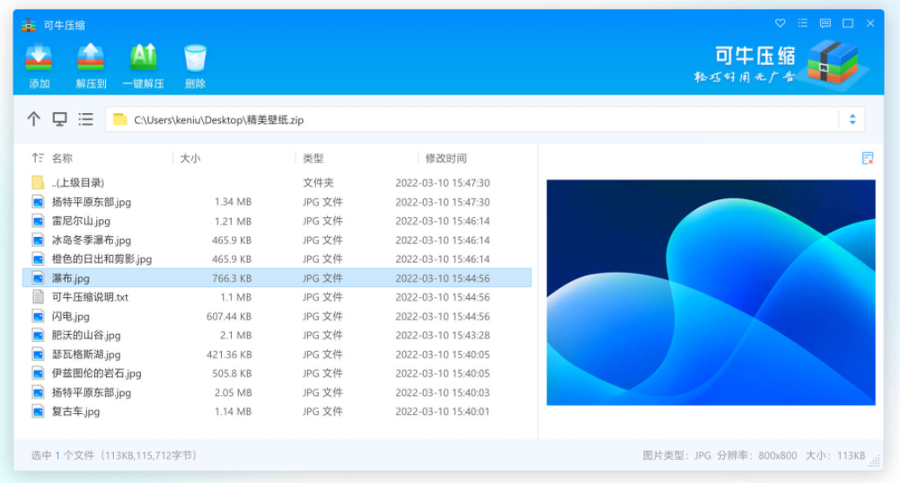Screen dimensions: 900x483
Task: Click the 766.3 KB size cell
Action: [x=232, y=278]
